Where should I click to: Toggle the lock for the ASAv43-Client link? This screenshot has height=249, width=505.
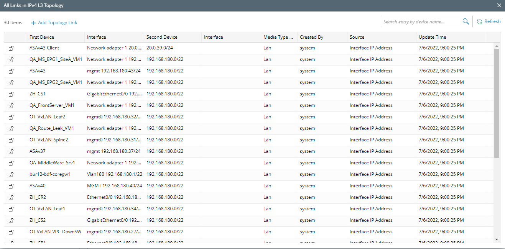pyautogui.click(x=11, y=48)
